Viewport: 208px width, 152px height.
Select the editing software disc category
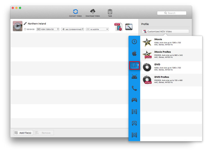(134, 65)
